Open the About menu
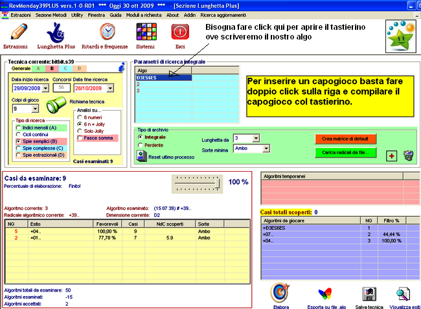Viewport: 421px width, 309px height. 172,15
